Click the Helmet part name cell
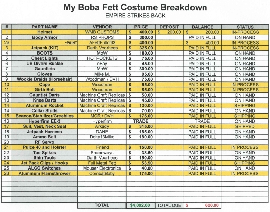 (45, 32)
